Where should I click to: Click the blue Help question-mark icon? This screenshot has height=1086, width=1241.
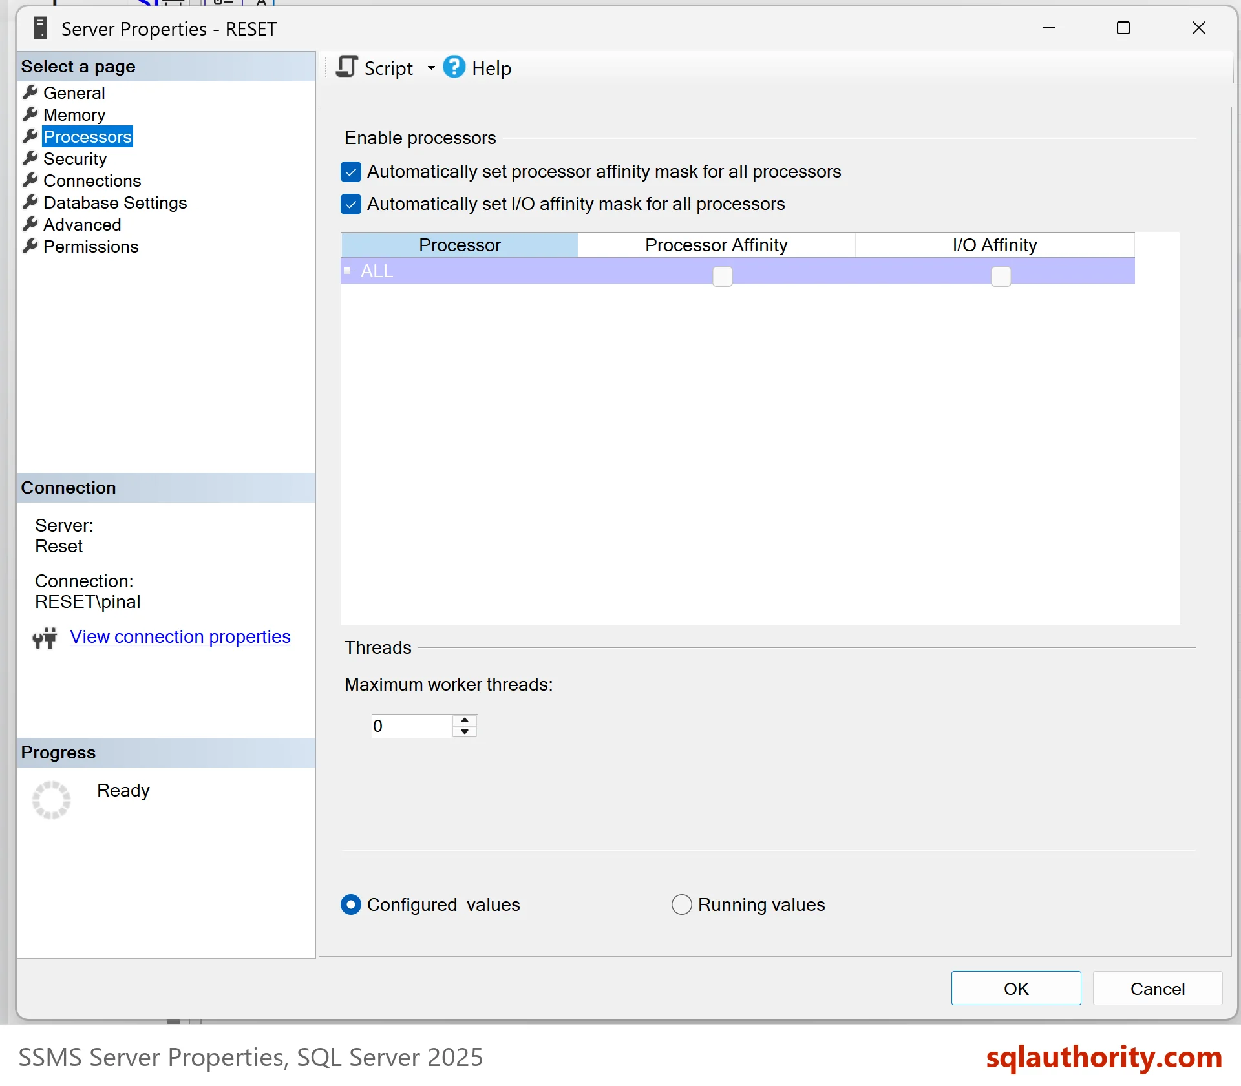click(454, 67)
